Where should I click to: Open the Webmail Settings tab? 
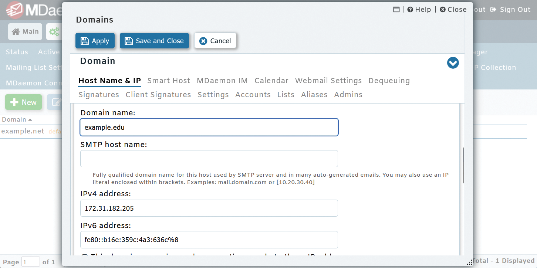click(x=328, y=81)
